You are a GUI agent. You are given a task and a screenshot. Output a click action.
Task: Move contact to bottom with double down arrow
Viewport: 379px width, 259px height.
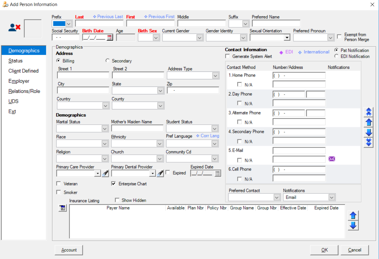coord(368,142)
